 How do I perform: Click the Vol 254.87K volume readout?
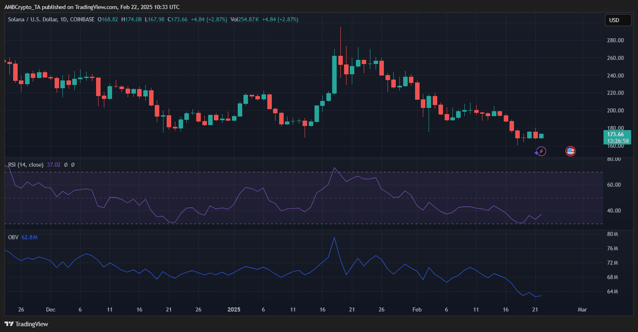[x=244, y=19]
